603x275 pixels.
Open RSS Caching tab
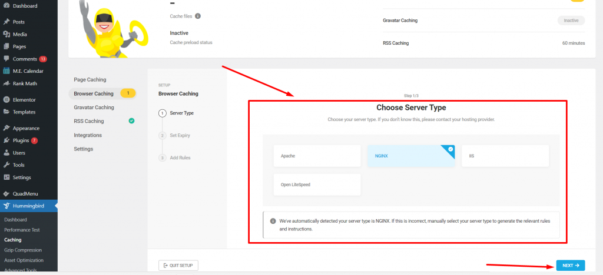(x=89, y=121)
